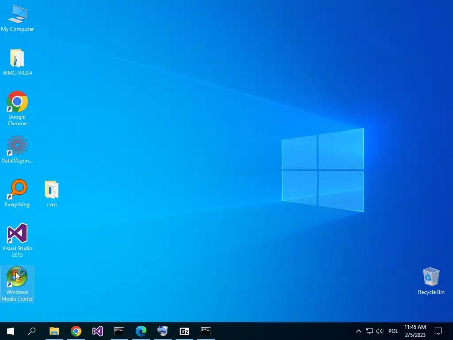Switch to the second Command Prompt window
Image resolution: width=453 pixels, height=340 pixels.
[206, 331]
